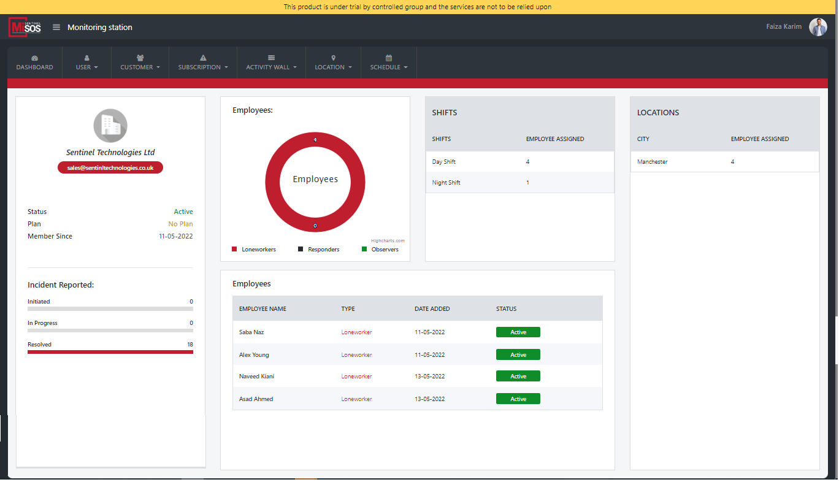The width and height of the screenshot is (839, 482).
Task: Click the Dashboard gauge icon
Action: pyautogui.click(x=34, y=58)
